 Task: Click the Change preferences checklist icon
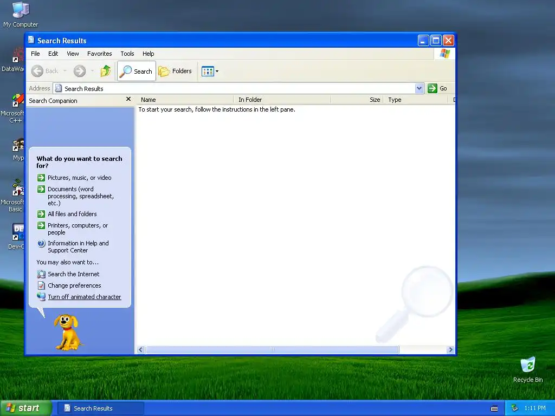click(41, 285)
